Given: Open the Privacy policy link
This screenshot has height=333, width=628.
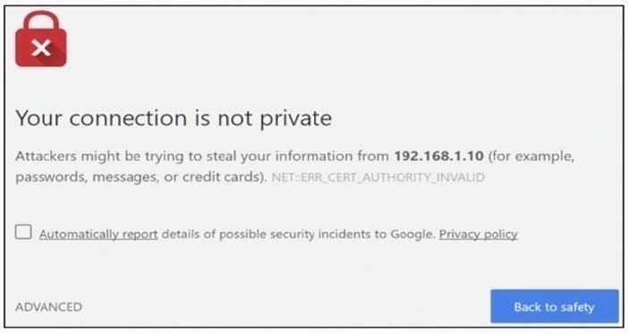Looking at the screenshot, I should tap(479, 234).
